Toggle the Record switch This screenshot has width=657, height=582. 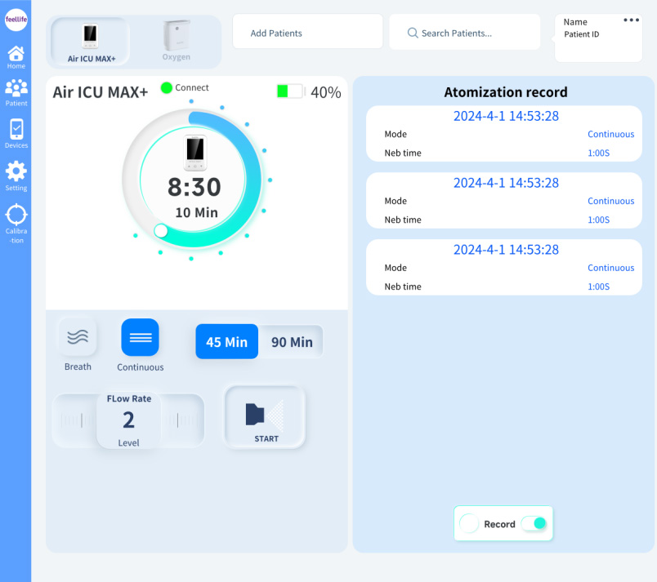(534, 523)
